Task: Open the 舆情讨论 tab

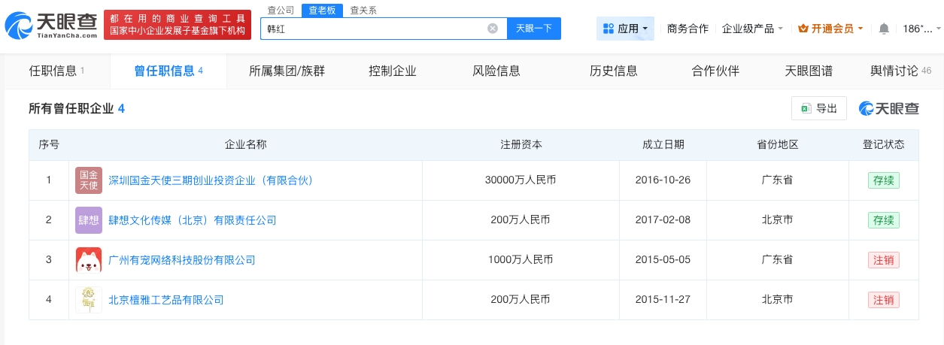Action: [900, 71]
